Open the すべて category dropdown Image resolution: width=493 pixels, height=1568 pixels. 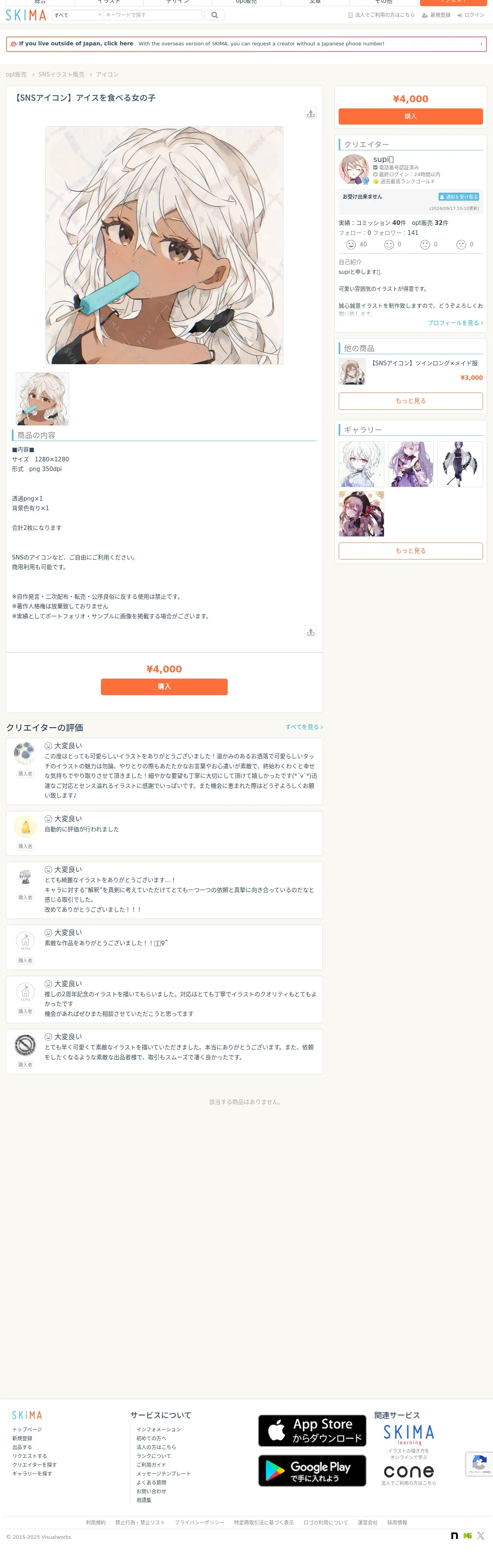[78, 15]
